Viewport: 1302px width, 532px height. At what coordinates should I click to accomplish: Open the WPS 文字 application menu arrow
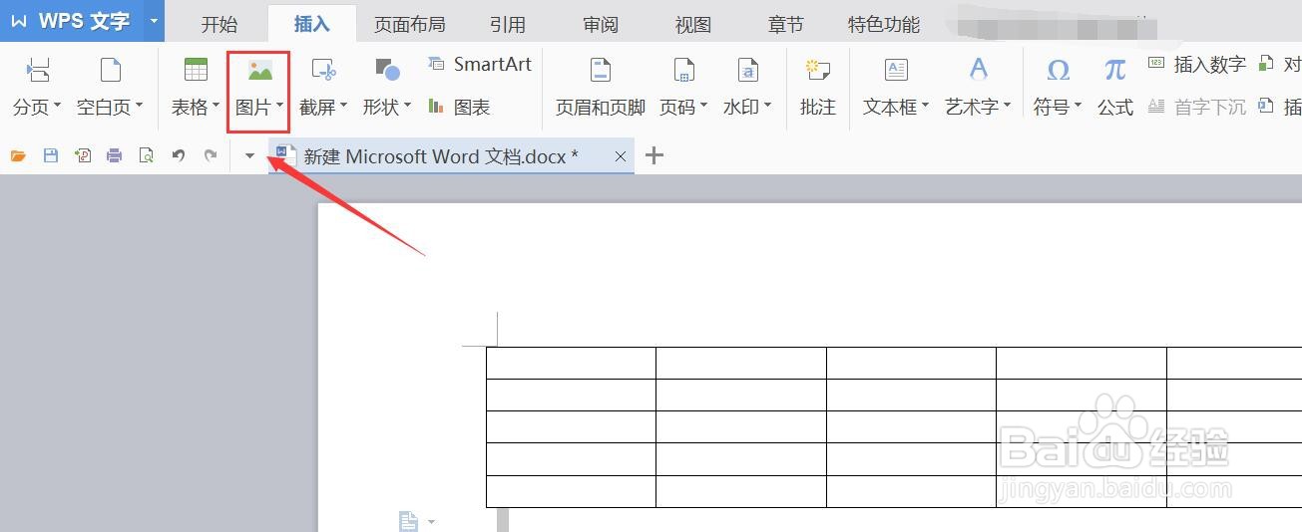153,21
